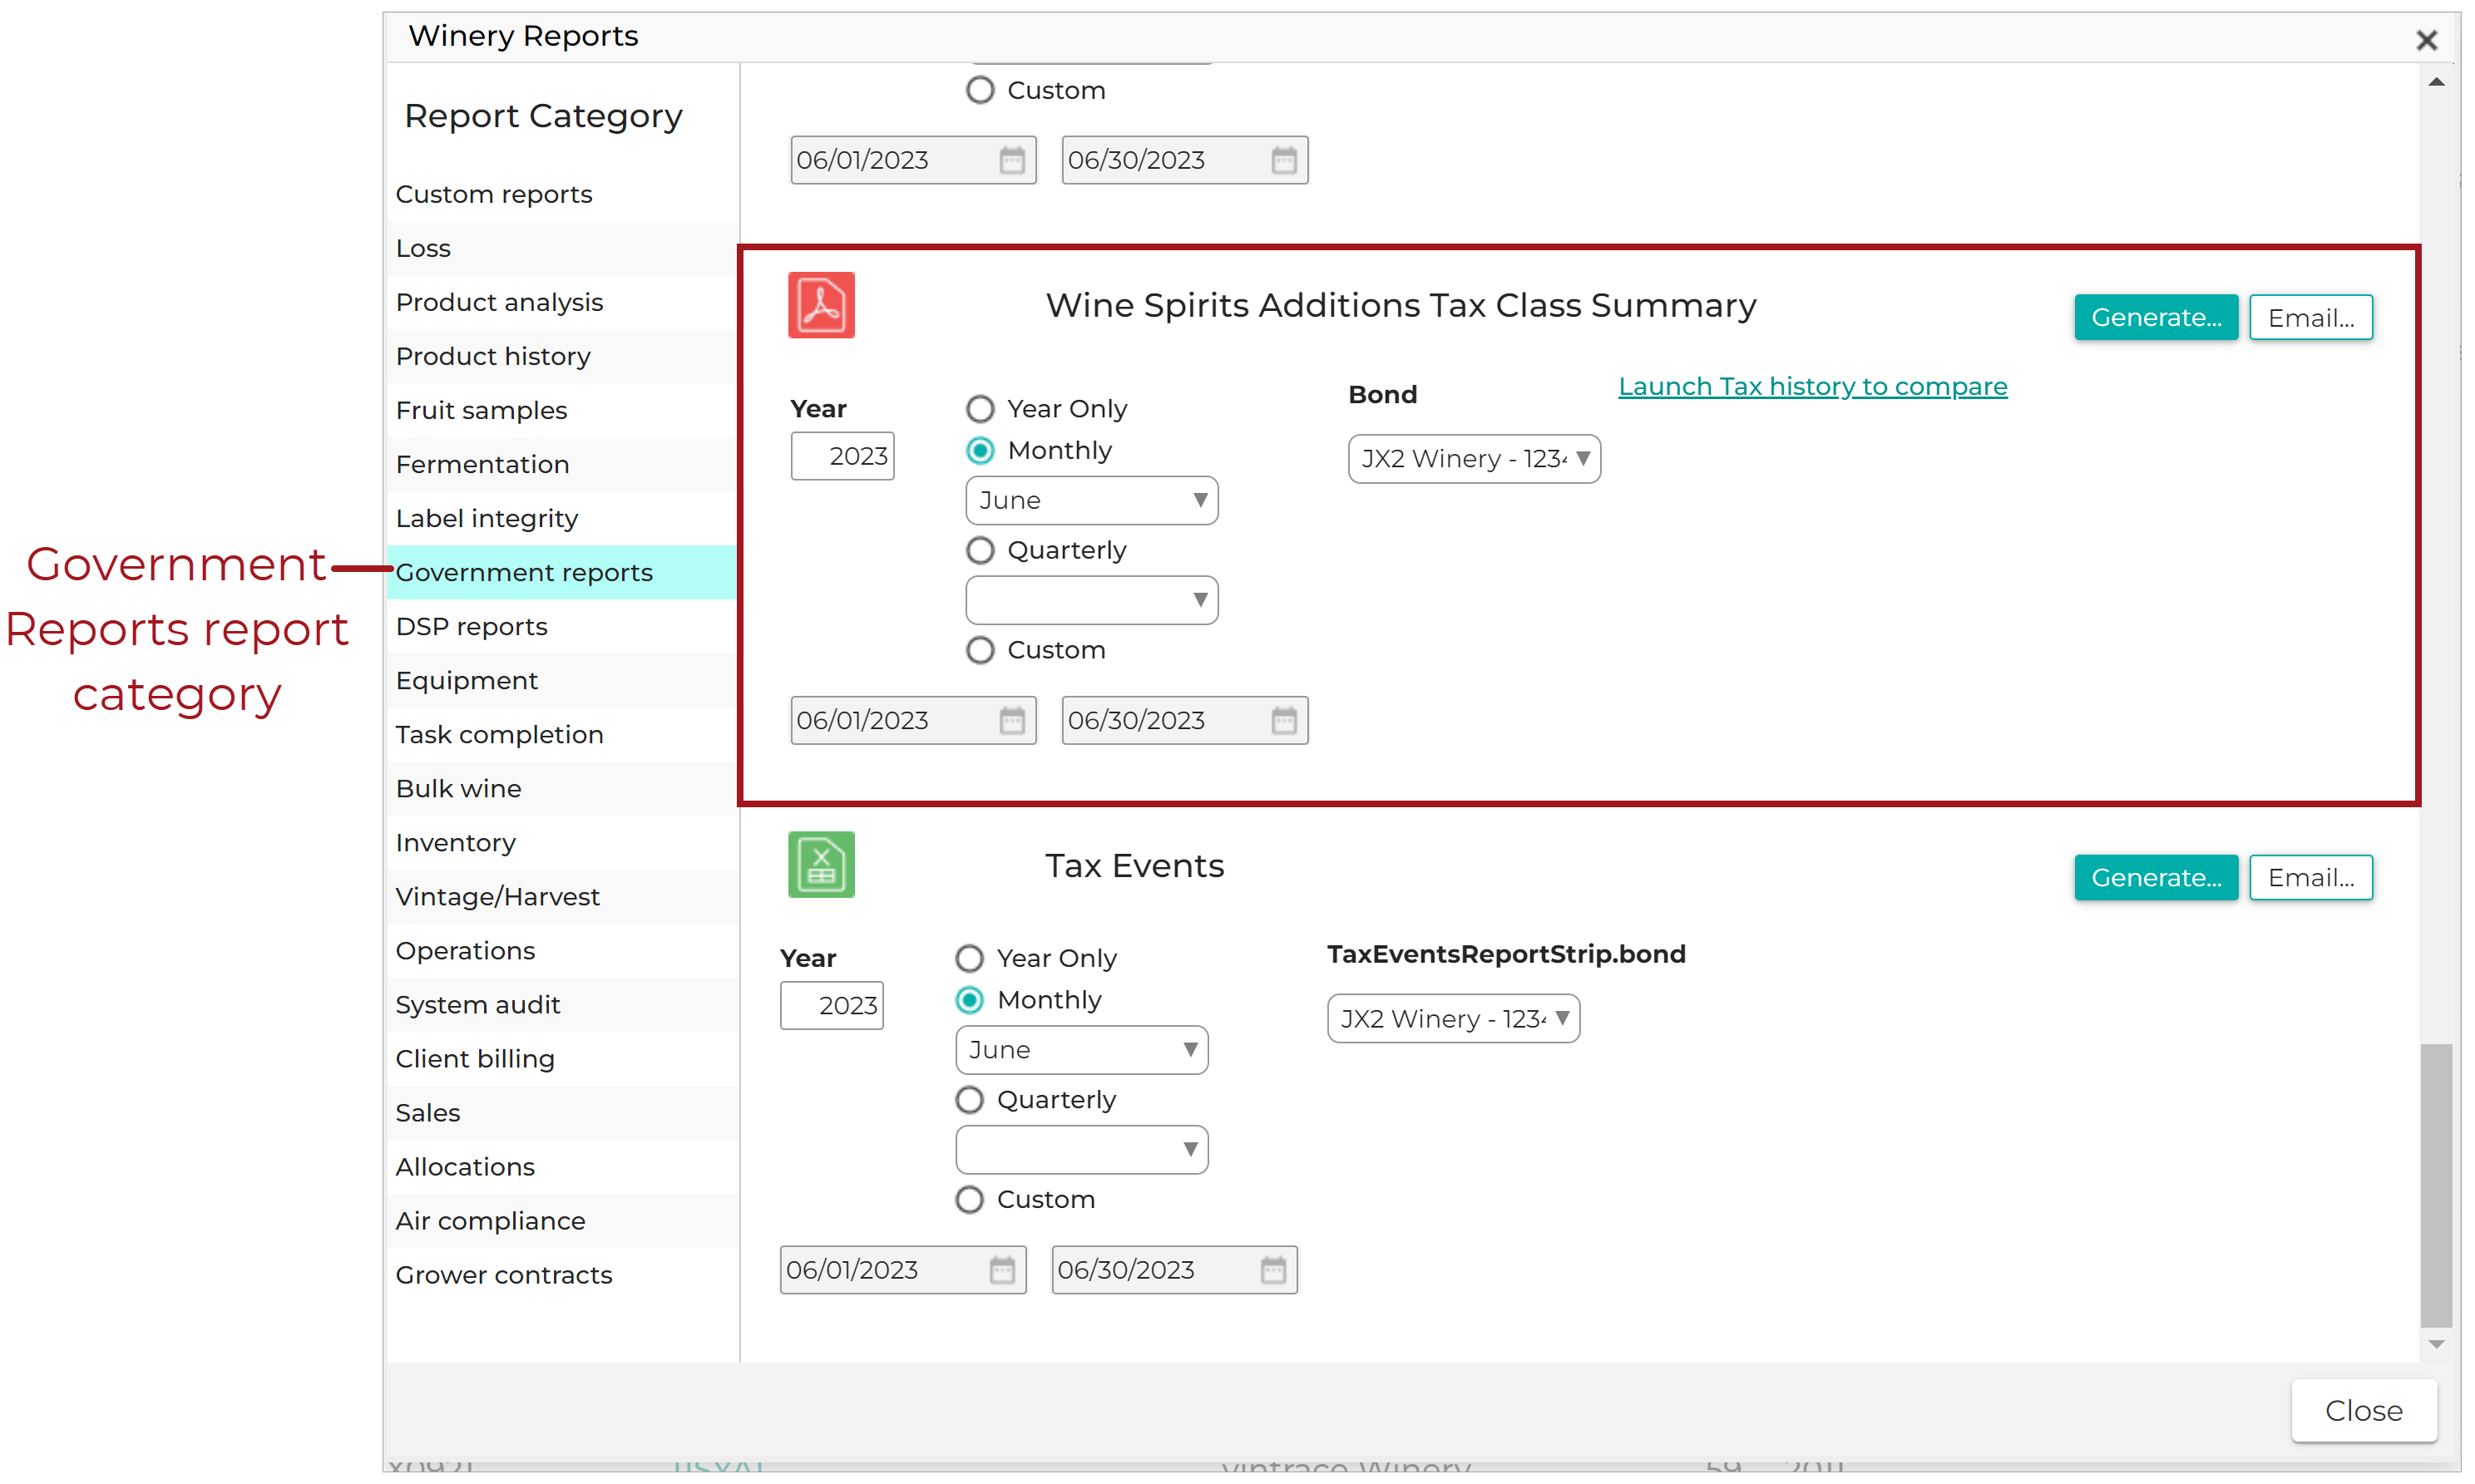
Task: Select Custom in Tax Events section
Action: (x=970, y=1199)
